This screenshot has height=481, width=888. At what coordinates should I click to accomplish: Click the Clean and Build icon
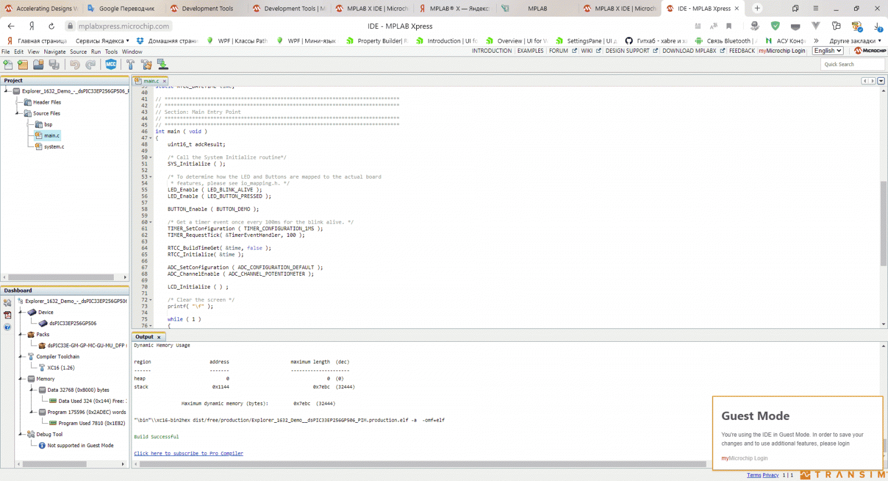[x=147, y=64]
